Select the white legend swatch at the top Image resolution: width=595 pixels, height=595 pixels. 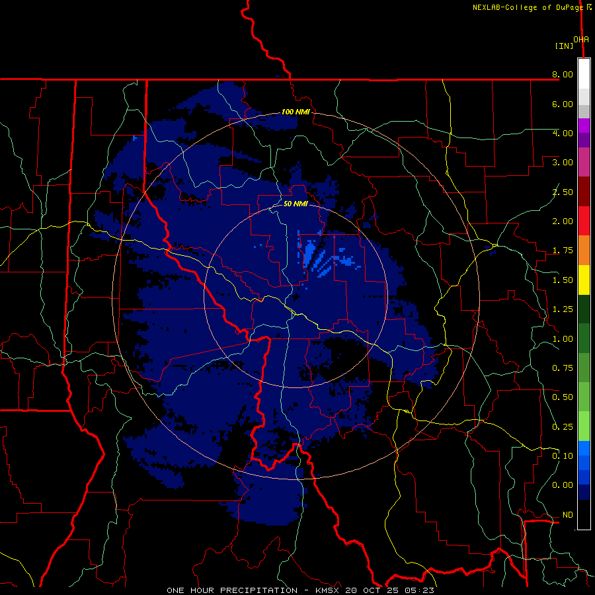(584, 73)
